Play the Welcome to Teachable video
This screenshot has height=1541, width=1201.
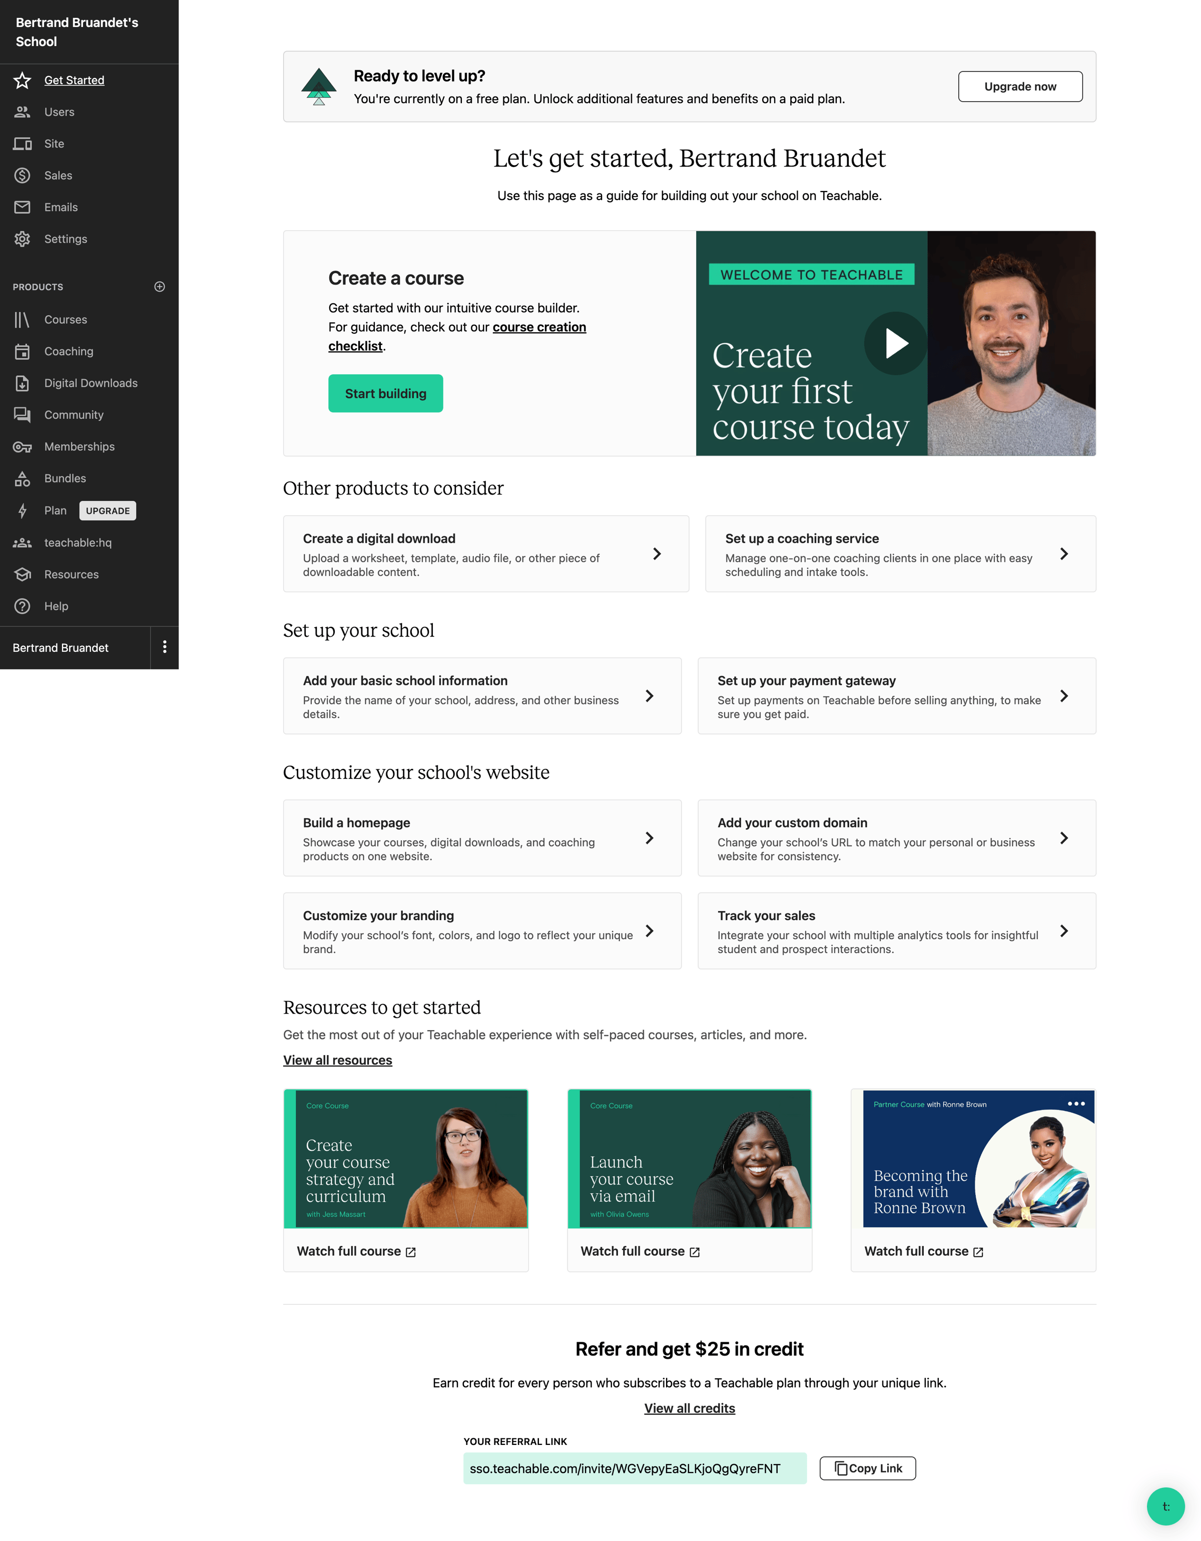[895, 344]
